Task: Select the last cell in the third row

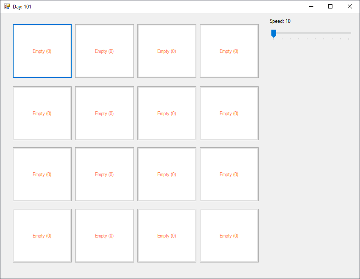Action: point(229,174)
